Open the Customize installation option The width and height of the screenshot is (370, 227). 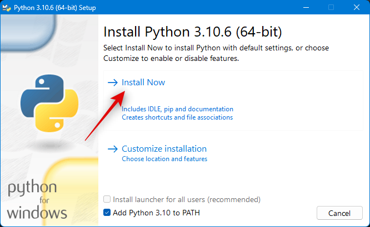(x=164, y=149)
